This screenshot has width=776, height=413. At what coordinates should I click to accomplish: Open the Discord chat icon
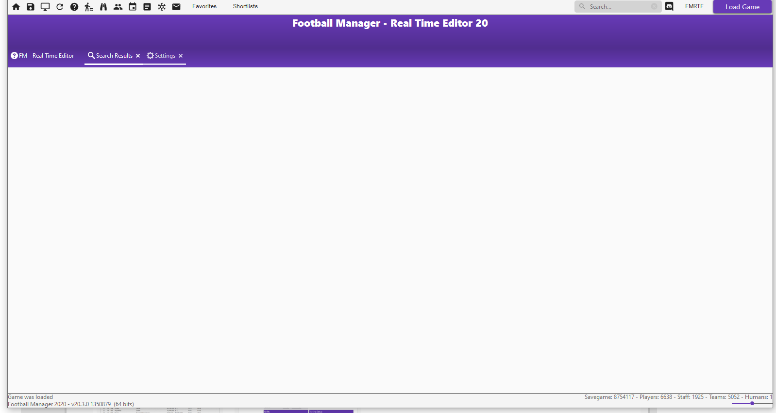pos(669,7)
